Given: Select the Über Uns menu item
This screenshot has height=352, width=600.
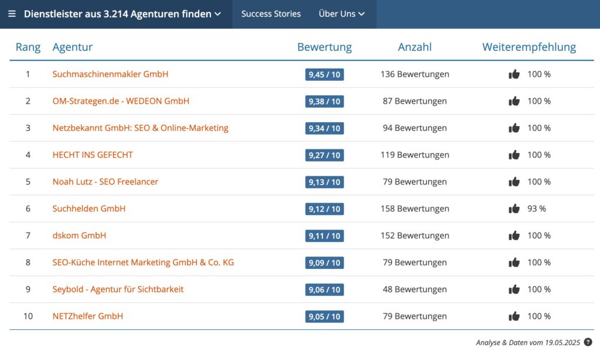Looking at the screenshot, I should (337, 14).
